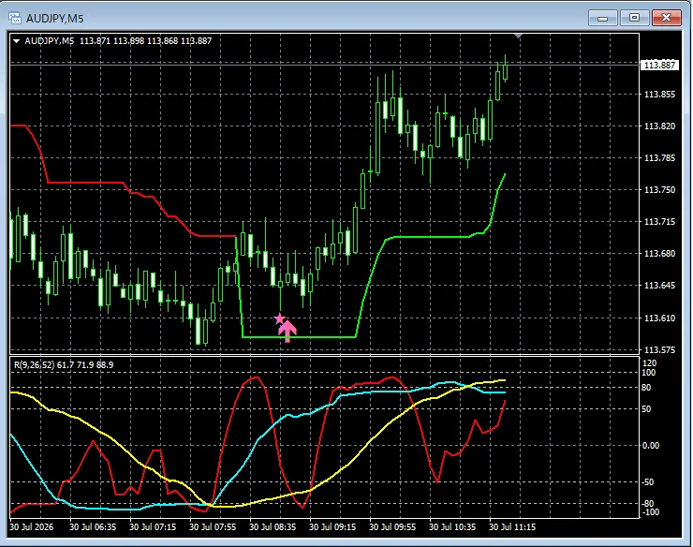Image resolution: width=693 pixels, height=547 pixels.
Task: Click the 30 Jul 07:15 time label
Action: tap(153, 527)
